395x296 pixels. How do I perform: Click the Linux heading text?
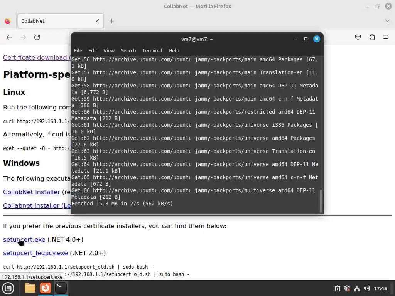coord(14,92)
